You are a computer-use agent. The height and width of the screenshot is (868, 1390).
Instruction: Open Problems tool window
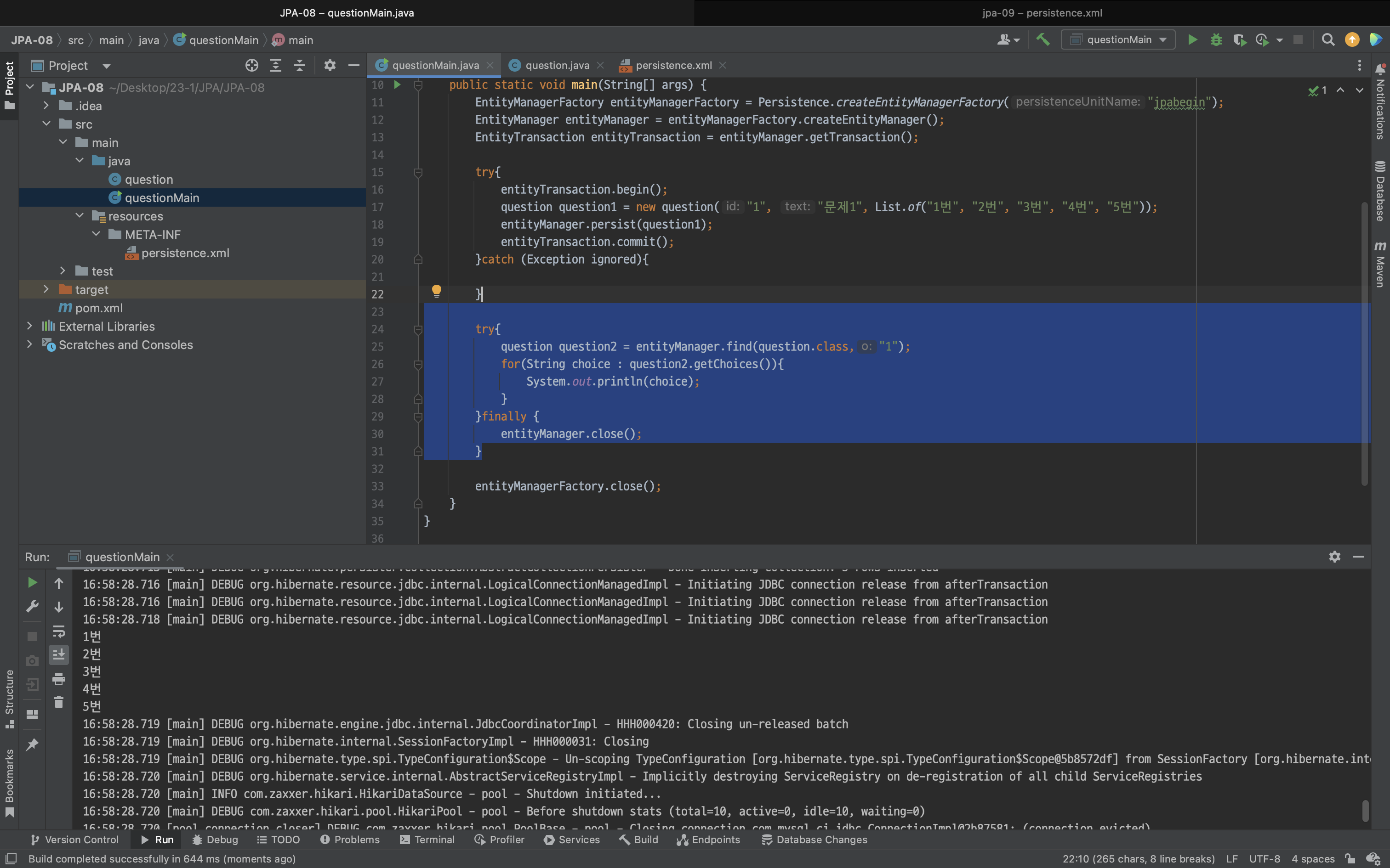[350, 840]
